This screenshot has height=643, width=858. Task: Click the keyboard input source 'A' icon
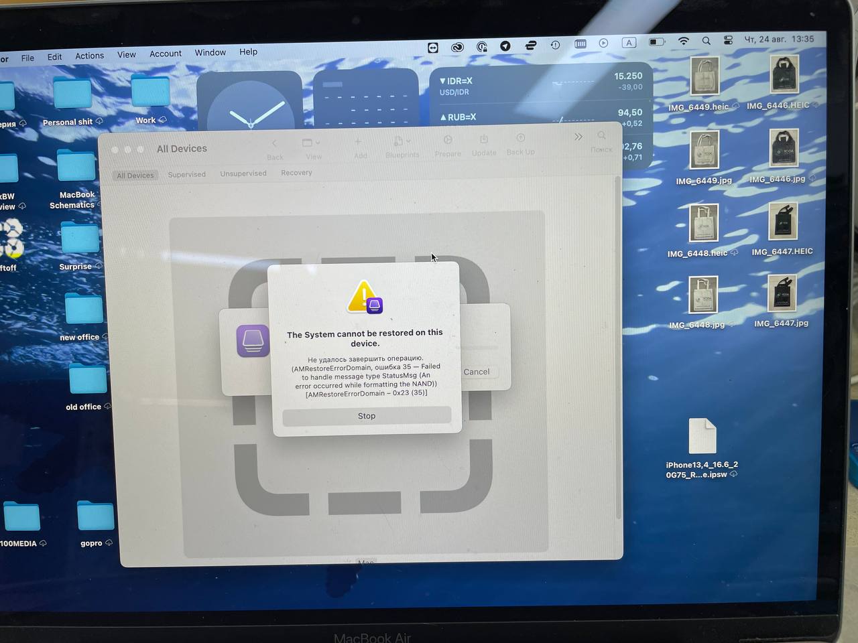coord(629,42)
